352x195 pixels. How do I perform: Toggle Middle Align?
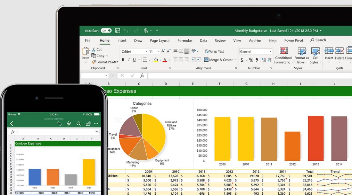[181, 51]
